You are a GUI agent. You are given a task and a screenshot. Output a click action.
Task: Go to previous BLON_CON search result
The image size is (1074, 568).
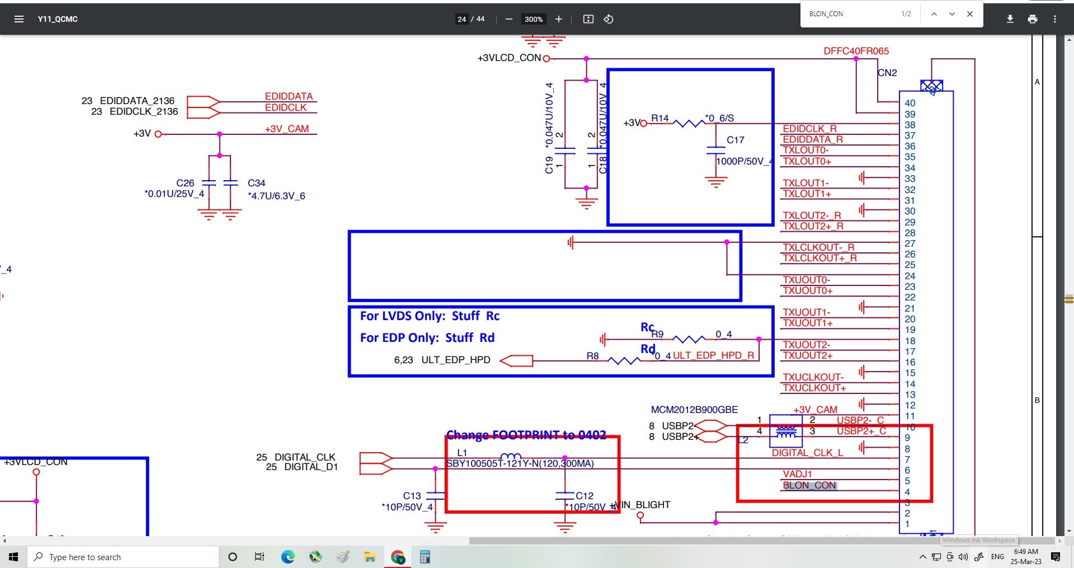point(934,14)
